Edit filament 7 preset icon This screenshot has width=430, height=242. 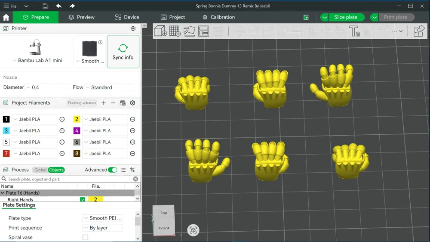pos(62,154)
